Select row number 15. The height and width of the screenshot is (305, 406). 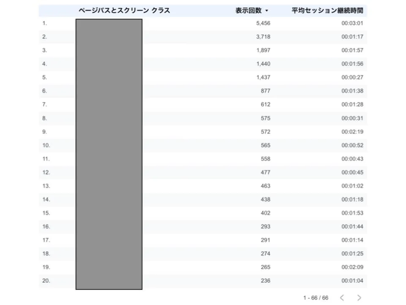[x=46, y=213]
